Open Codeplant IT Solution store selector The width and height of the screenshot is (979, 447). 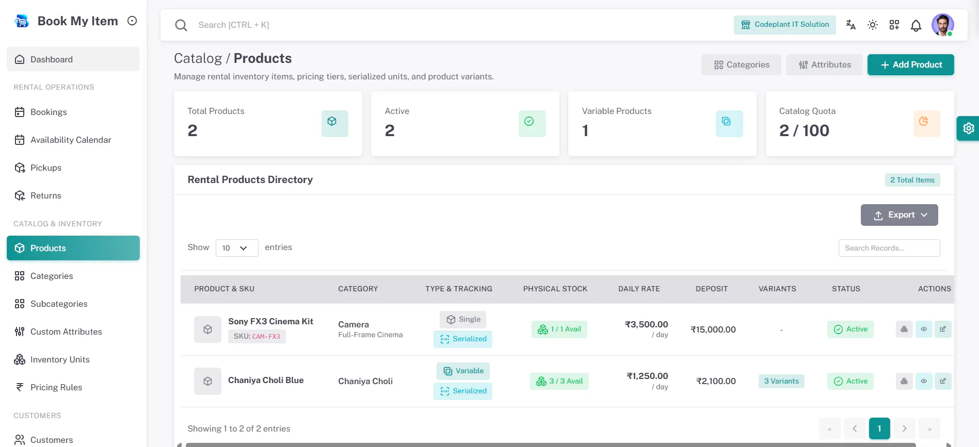pyautogui.click(x=785, y=25)
